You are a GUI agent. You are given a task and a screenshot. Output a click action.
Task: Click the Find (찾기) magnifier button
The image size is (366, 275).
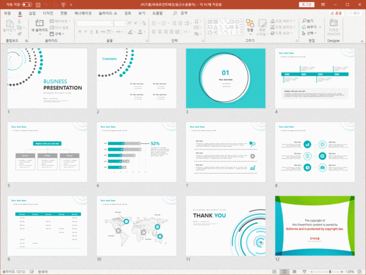307,21
